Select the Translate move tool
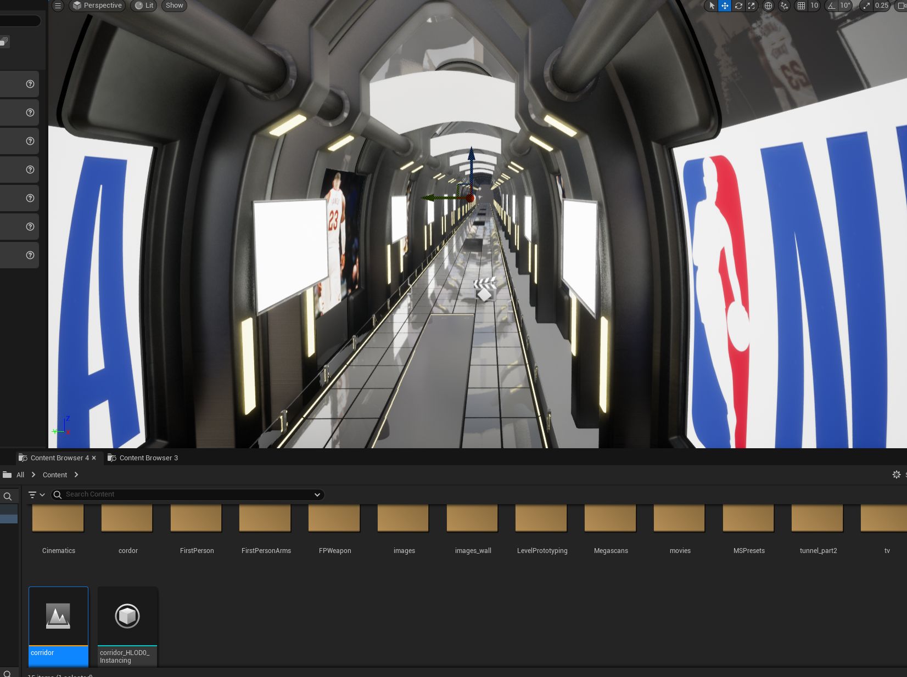The height and width of the screenshot is (677, 907). click(x=725, y=5)
